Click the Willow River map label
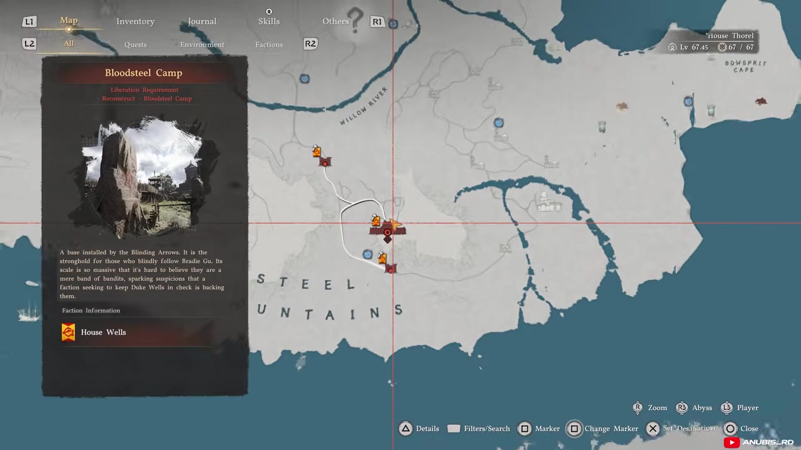Screen dimensions: 801x450 click(364, 106)
